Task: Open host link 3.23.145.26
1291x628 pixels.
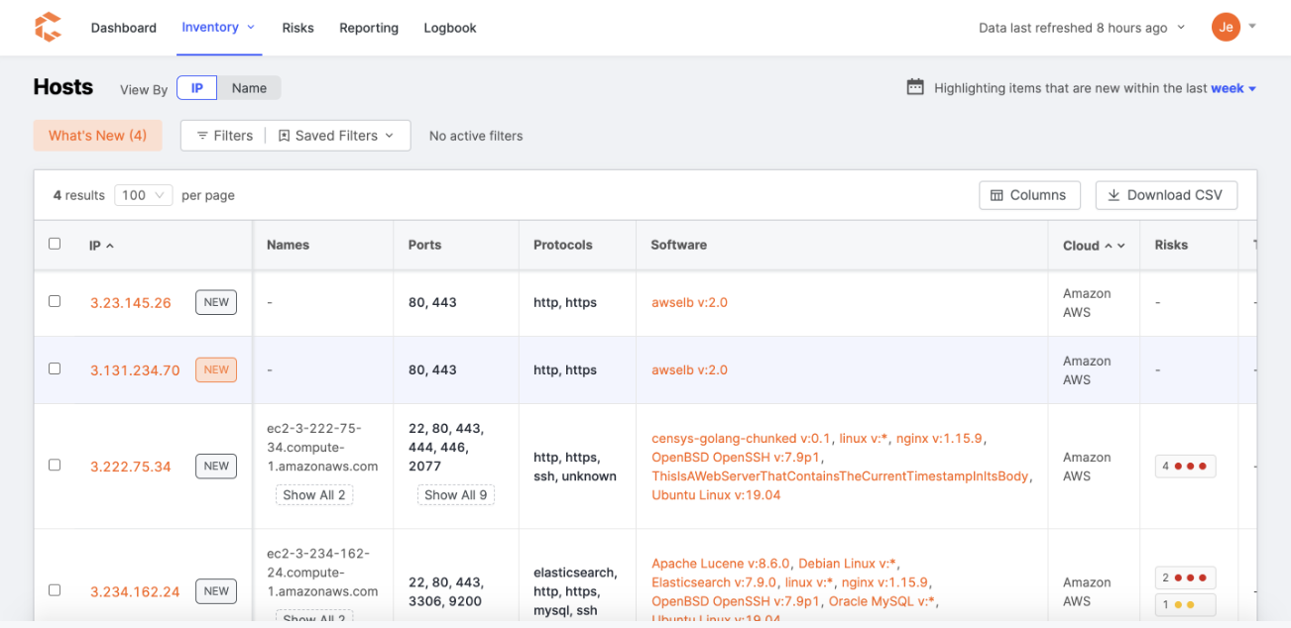Action: [x=131, y=303]
